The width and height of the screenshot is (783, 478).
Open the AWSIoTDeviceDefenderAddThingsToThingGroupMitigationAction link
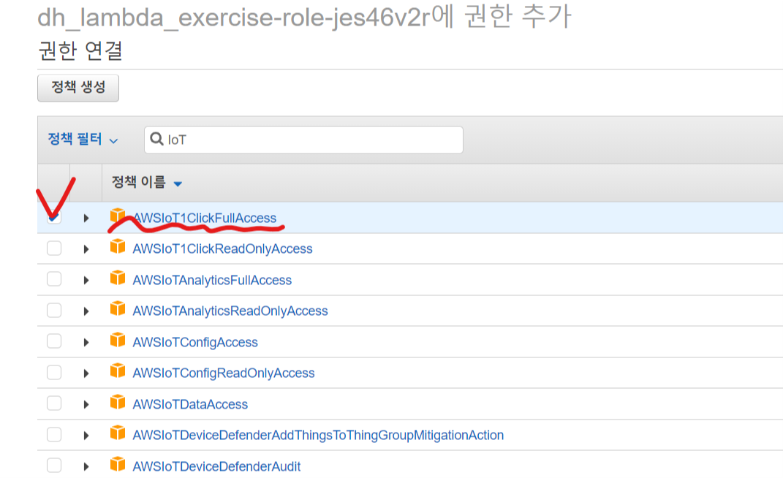click(317, 436)
